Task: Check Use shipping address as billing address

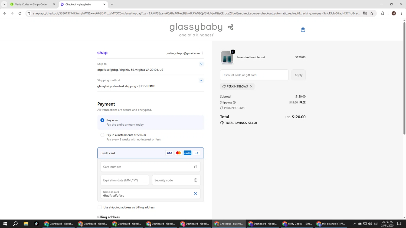Action: (100, 207)
